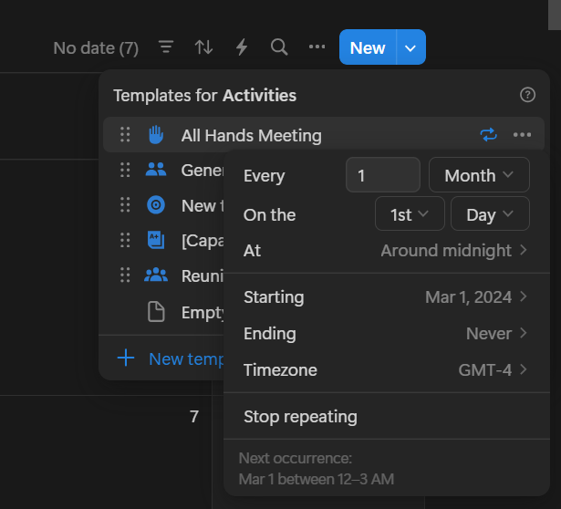Open the sort arrows icon

point(203,47)
